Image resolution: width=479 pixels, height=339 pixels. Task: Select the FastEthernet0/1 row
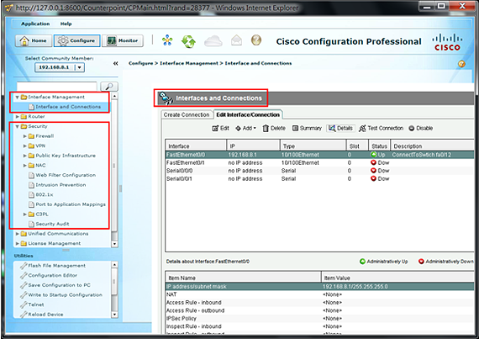[x=319, y=162]
